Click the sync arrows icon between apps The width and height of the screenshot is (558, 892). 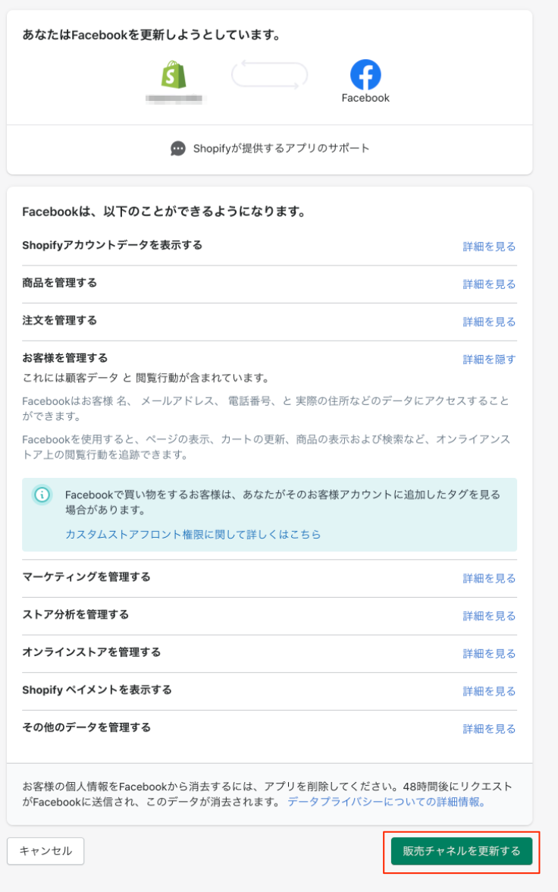click(x=269, y=76)
